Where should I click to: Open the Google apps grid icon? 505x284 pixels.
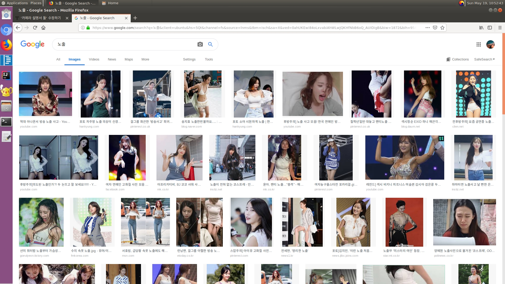pos(479,44)
